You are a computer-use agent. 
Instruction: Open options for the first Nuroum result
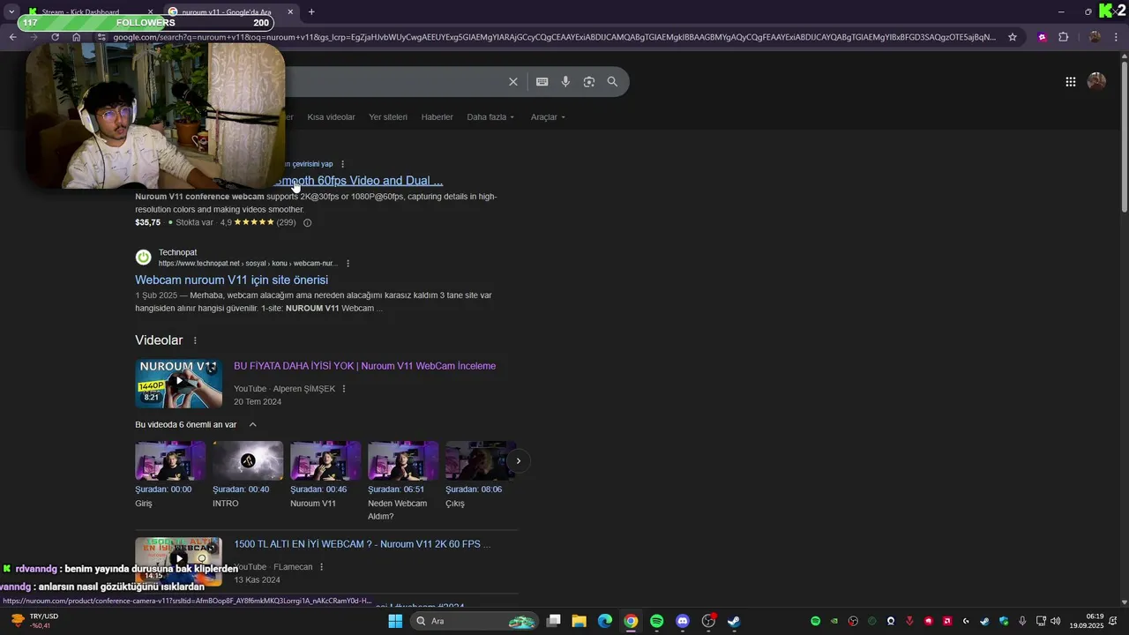pyautogui.click(x=343, y=164)
